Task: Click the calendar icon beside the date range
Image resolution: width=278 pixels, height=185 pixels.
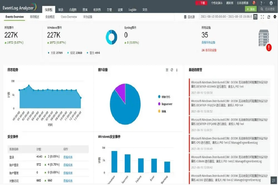Action: [x=255, y=17]
